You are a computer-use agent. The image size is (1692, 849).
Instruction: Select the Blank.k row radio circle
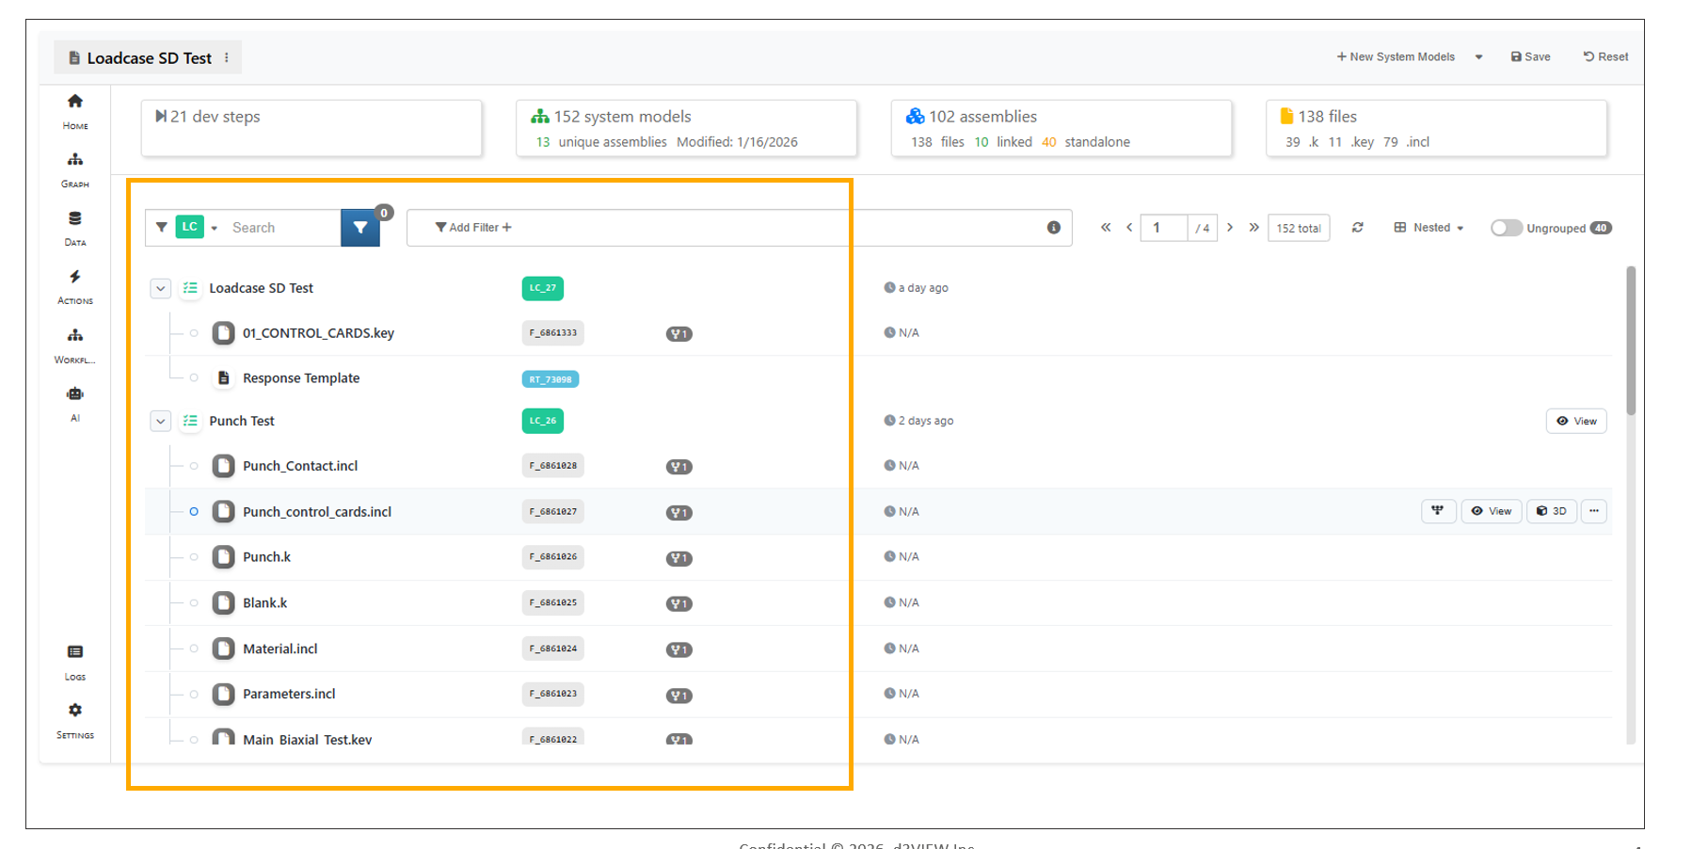click(x=194, y=603)
